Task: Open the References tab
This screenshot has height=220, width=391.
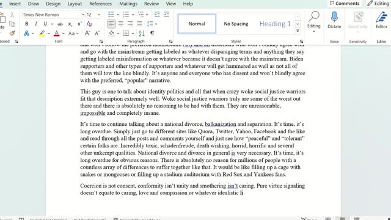Action: click(100, 4)
